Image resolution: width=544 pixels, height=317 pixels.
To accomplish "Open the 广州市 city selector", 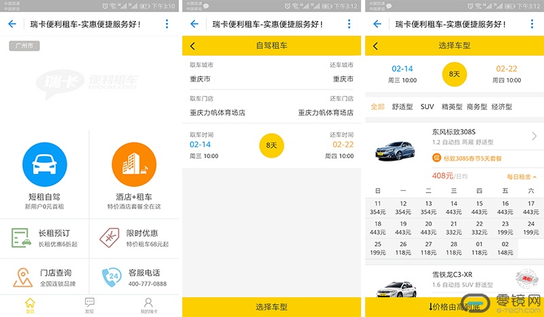I will [24, 46].
